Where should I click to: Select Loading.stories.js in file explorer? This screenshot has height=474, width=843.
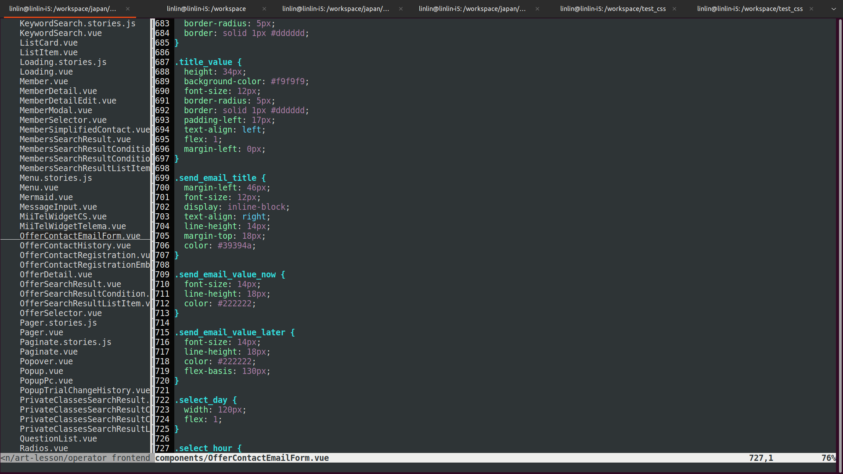point(63,62)
